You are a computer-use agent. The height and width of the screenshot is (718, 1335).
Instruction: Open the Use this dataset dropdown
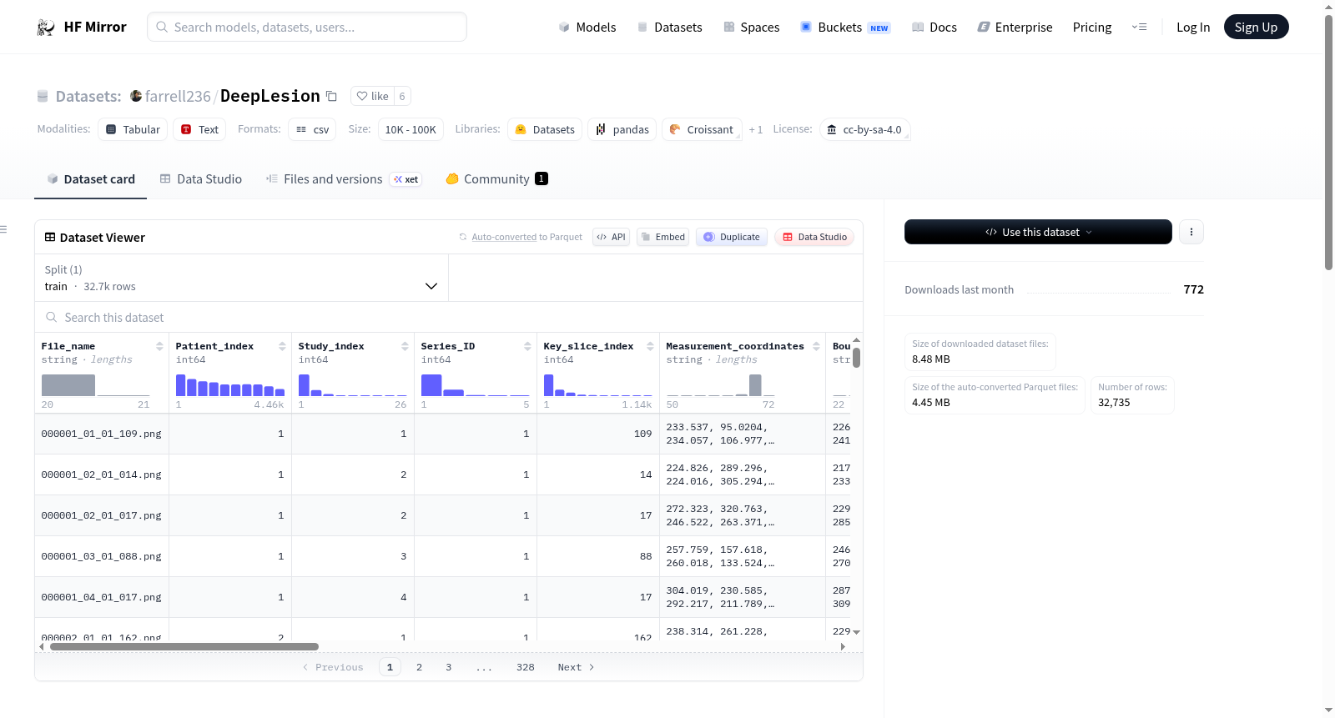pos(1038,232)
